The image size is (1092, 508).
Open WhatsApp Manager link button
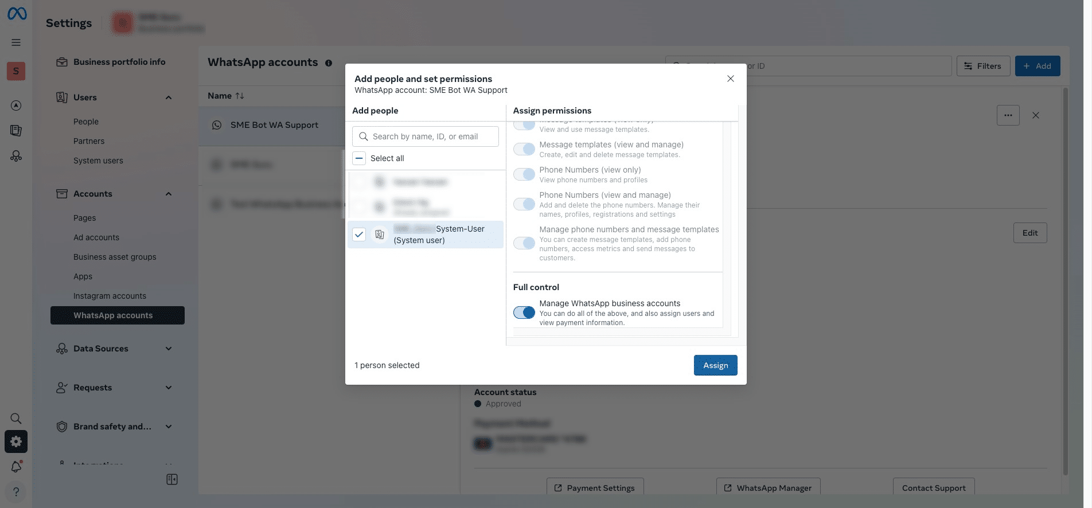coord(768,487)
